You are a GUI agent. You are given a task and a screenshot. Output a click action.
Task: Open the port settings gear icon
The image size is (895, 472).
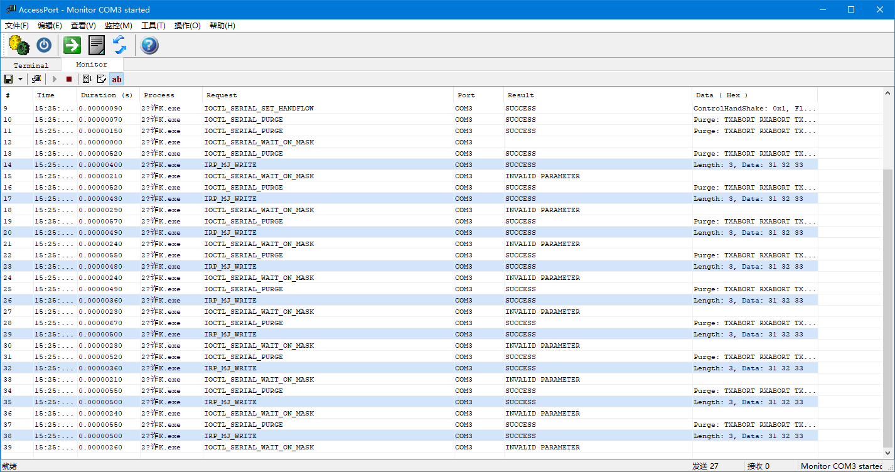(x=19, y=45)
